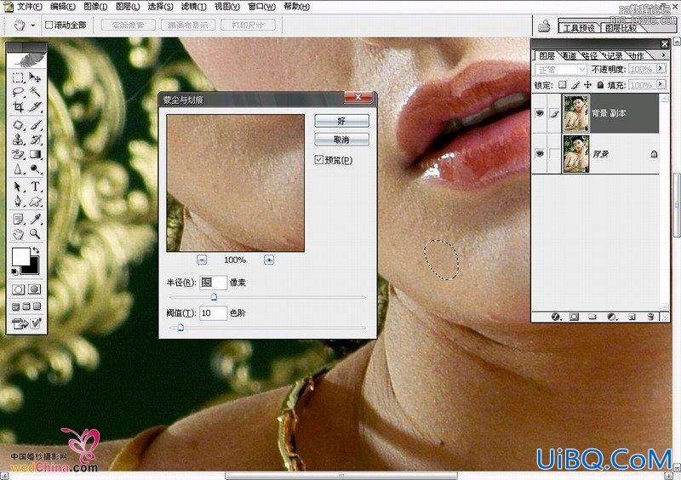The image size is (681, 480).
Task: Add a layer style in Layers panel
Action: (556, 317)
